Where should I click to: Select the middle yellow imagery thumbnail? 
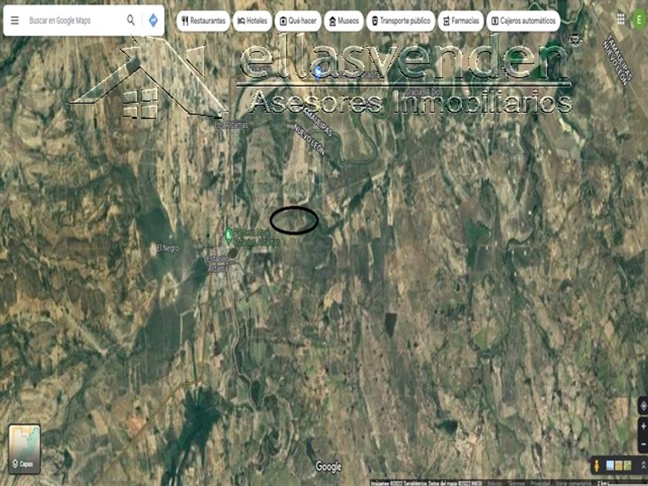tap(619, 465)
